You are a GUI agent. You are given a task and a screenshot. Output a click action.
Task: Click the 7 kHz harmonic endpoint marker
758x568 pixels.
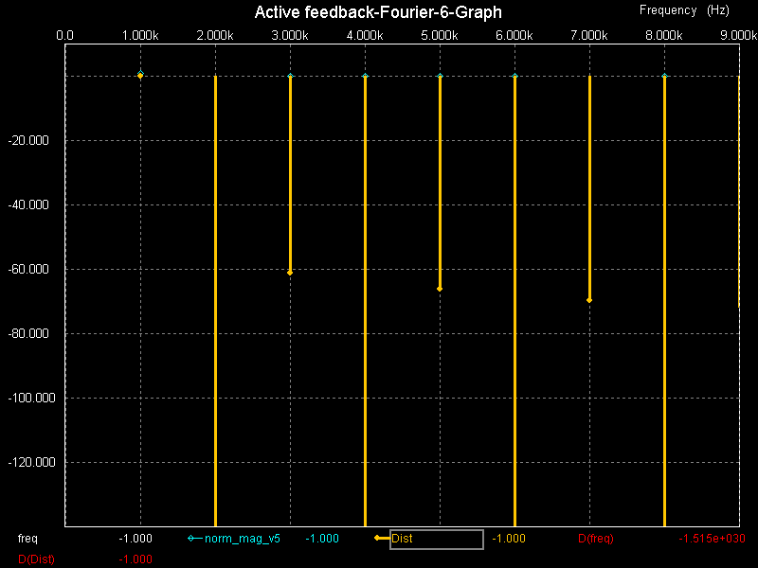[x=589, y=300]
